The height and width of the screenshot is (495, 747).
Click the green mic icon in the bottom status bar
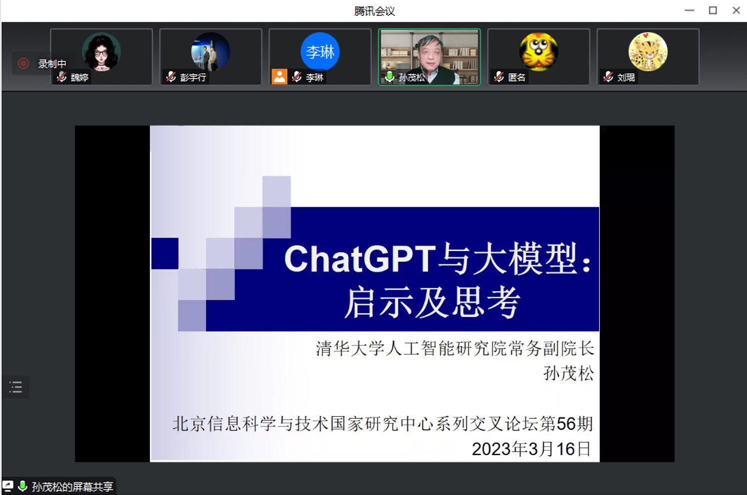(22, 486)
